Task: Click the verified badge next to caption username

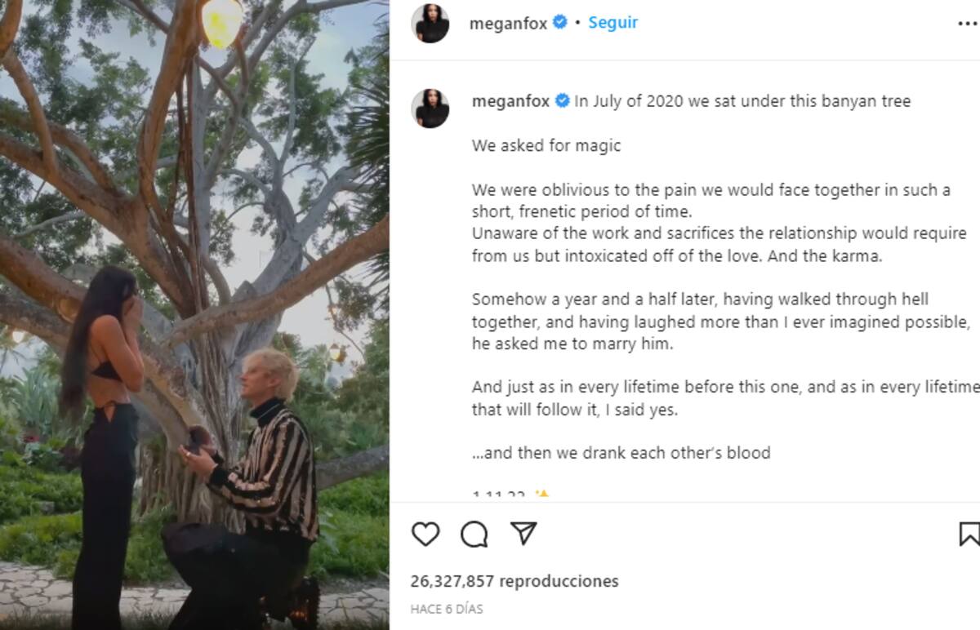Action: [563, 101]
